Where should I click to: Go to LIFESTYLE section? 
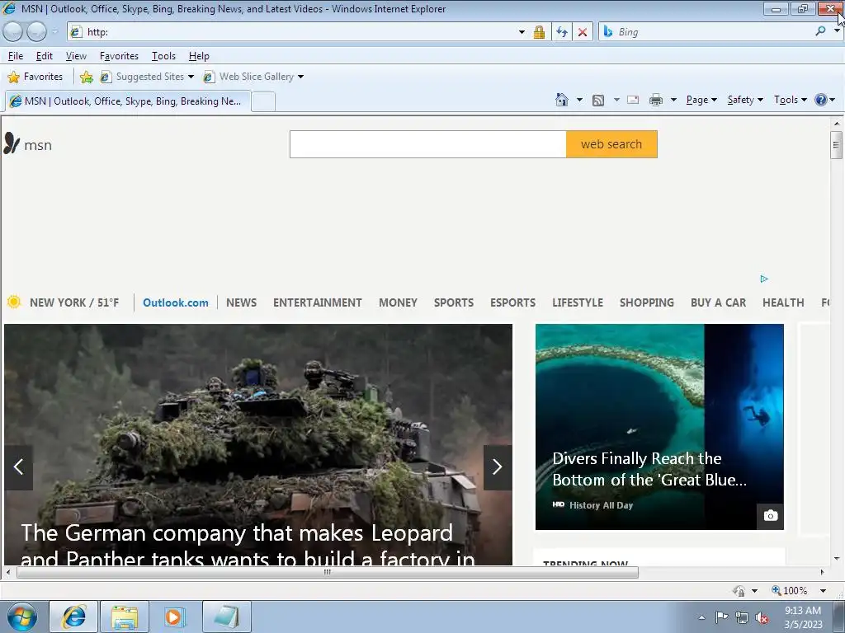[x=578, y=302]
